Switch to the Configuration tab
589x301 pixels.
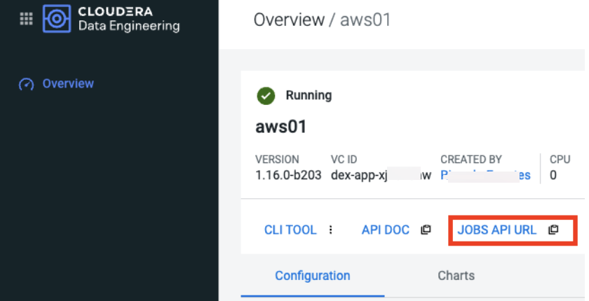[x=312, y=275]
